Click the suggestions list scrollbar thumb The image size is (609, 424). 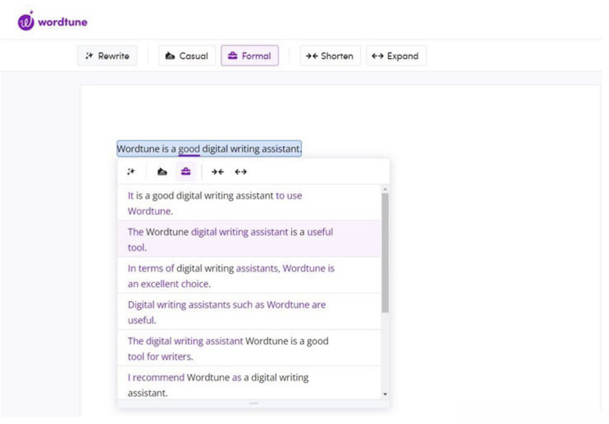click(x=385, y=253)
